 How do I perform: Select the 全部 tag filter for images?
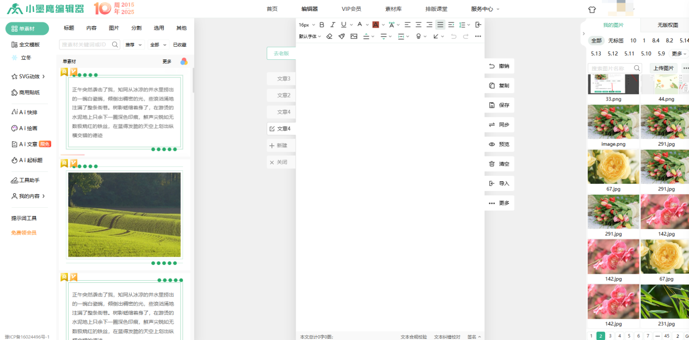[596, 41]
